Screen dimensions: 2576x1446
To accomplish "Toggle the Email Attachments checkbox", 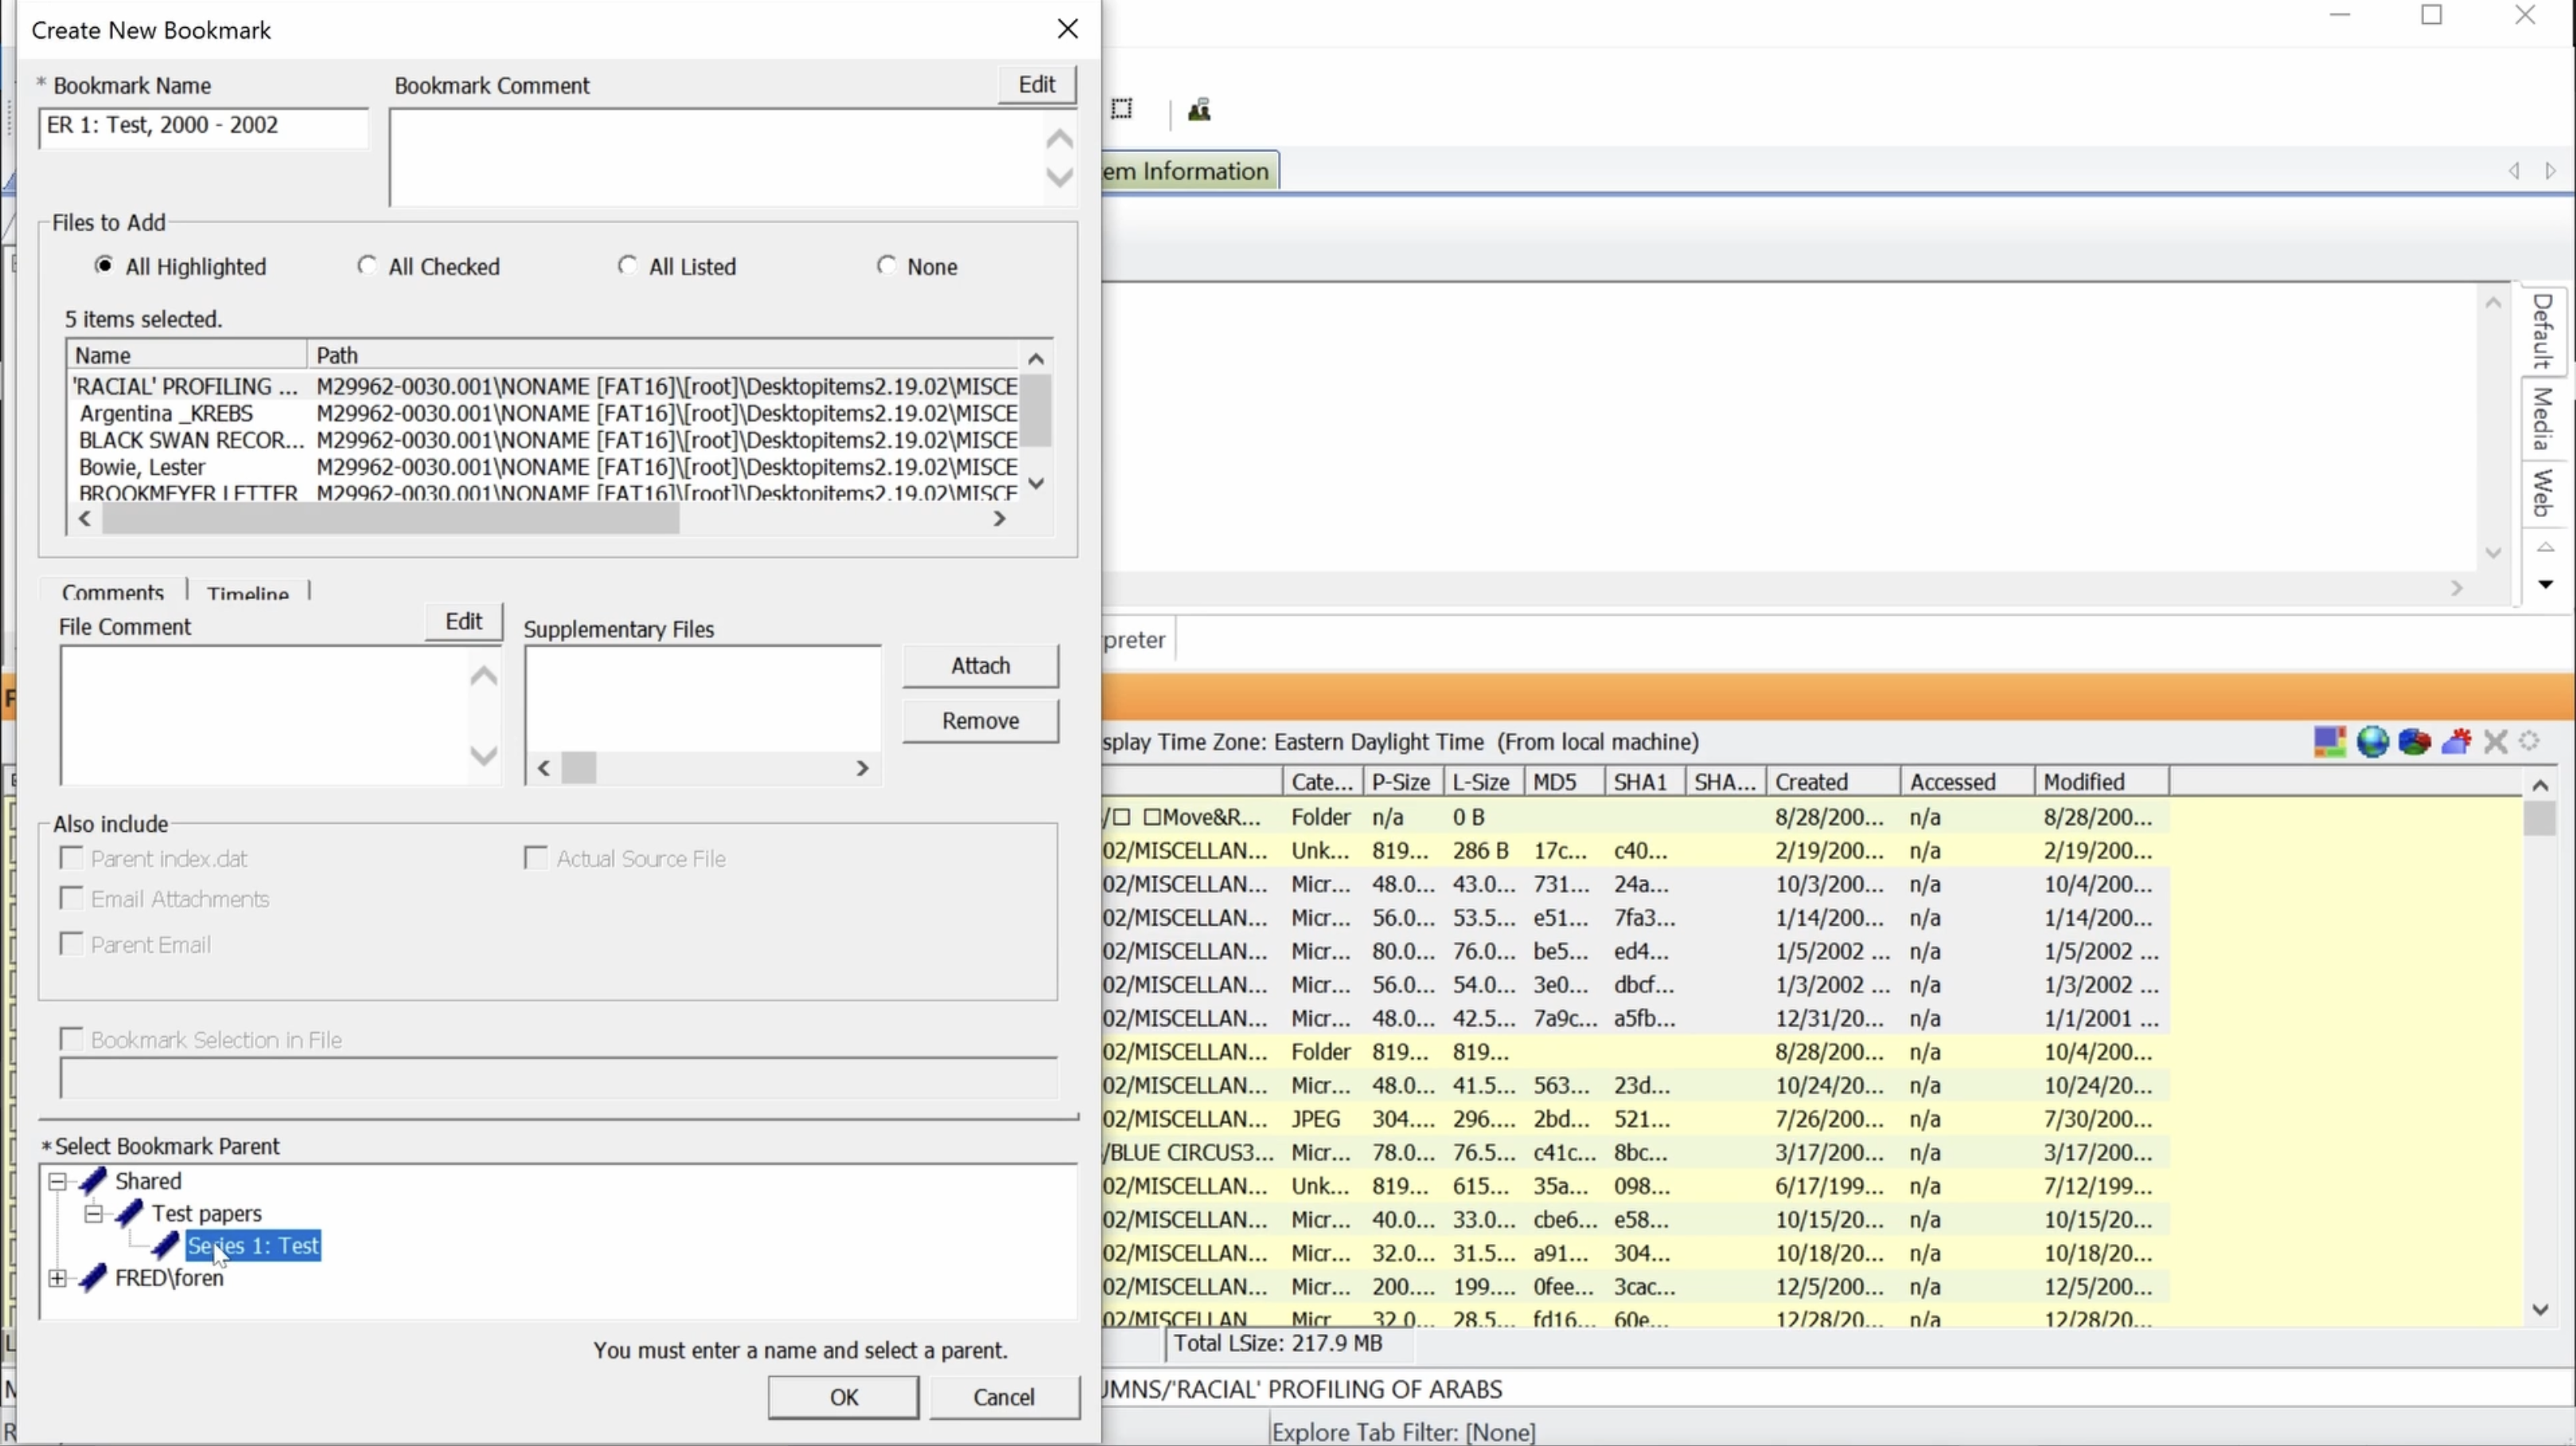I will [71, 898].
